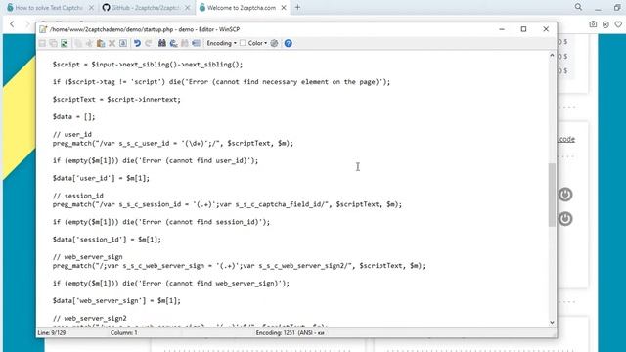The height and width of the screenshot is (352, 626).
Task: Click the '// web_server_sign2' comment line
Action: pyautogui.click(x=89, y=318)
